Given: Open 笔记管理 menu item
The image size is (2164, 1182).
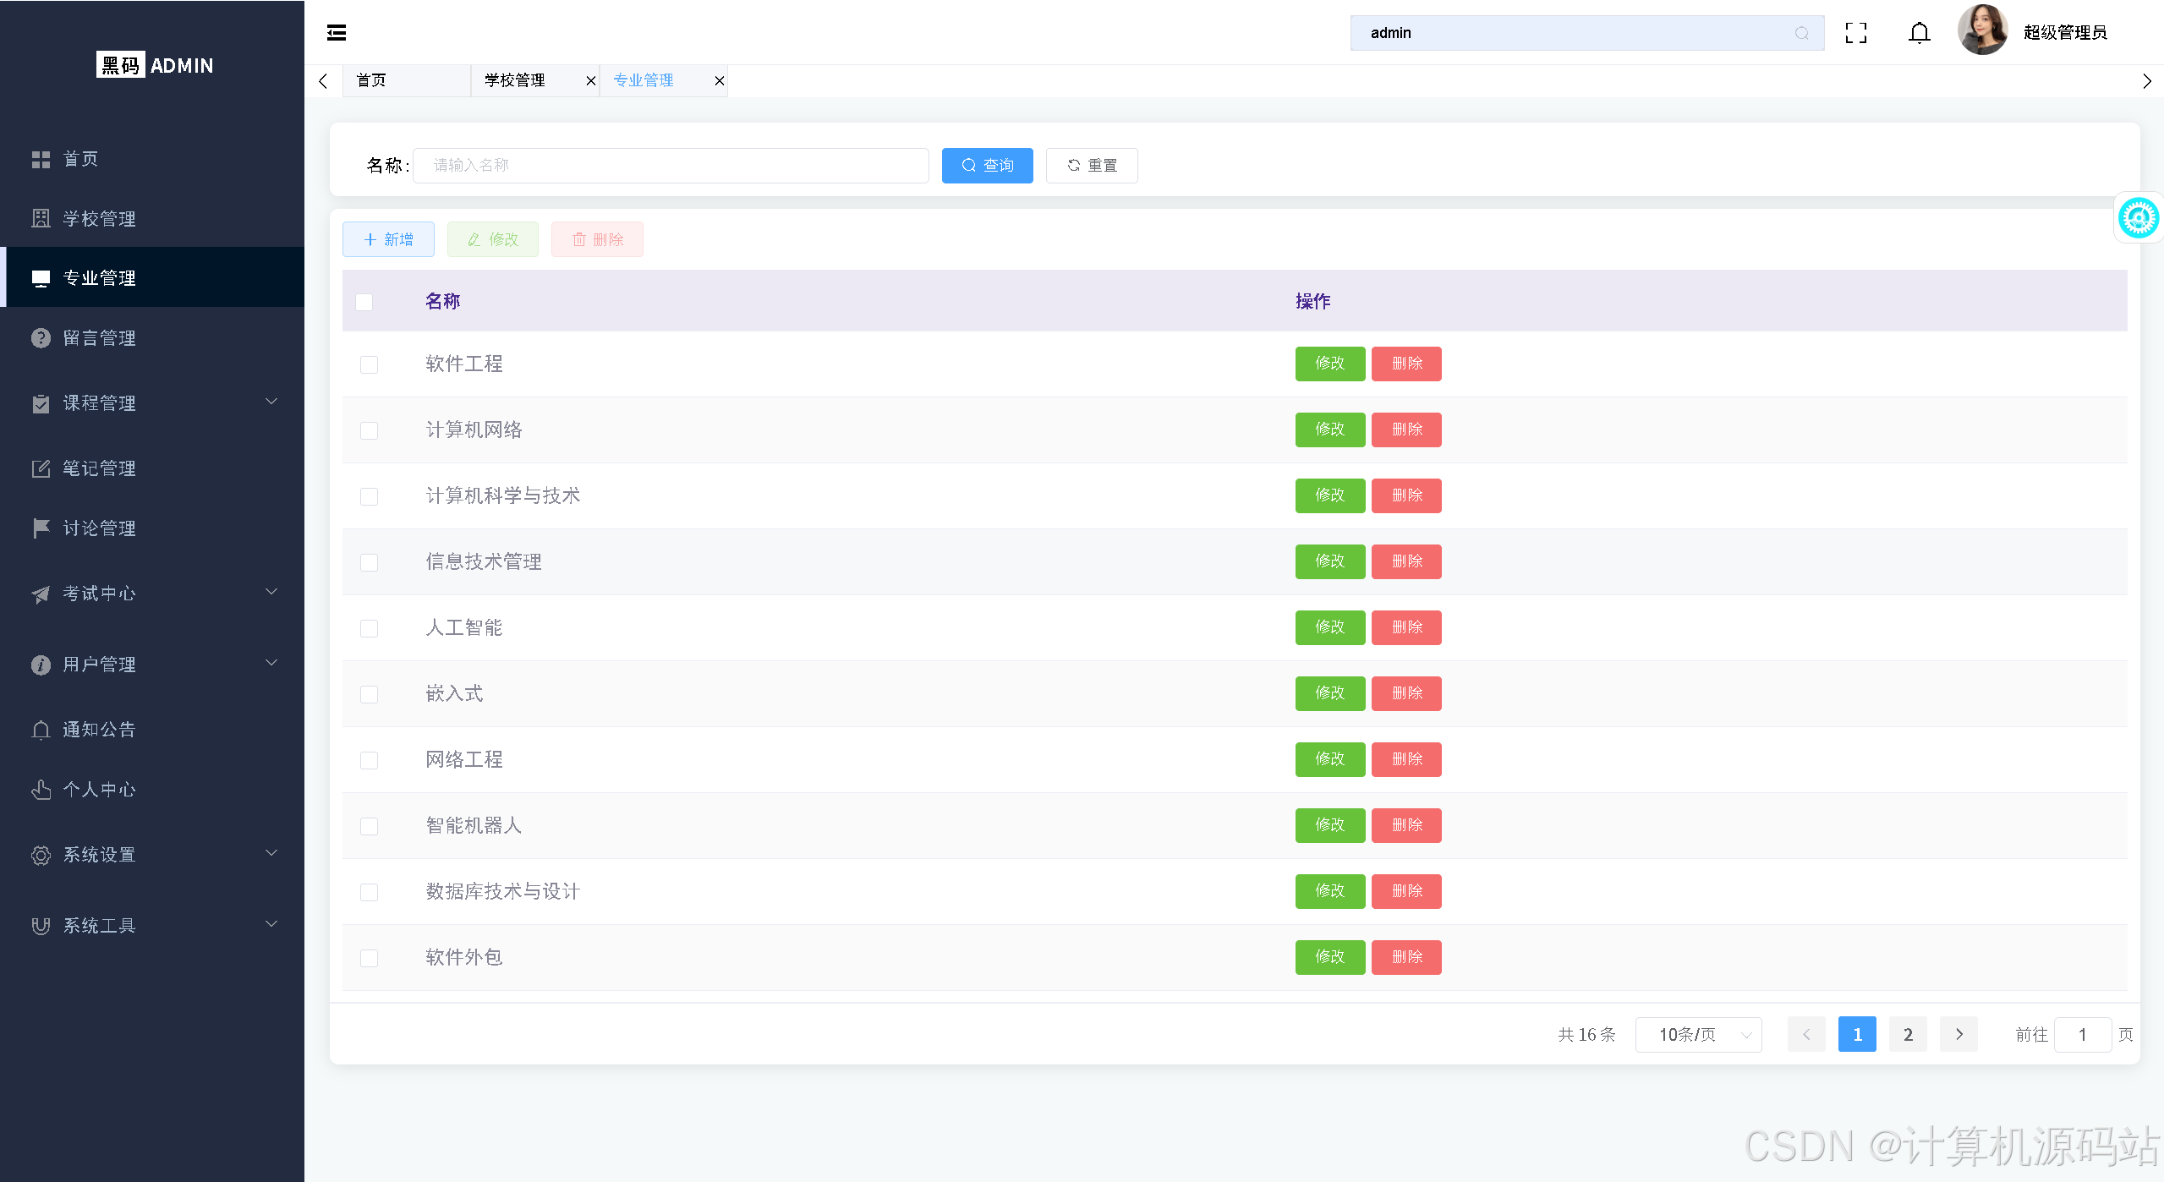Looking at the screenshot, I should tap(100, 468).
